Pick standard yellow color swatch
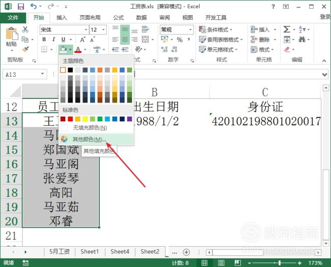Viewport: 331px width, 267px height. tap(85, 119)
